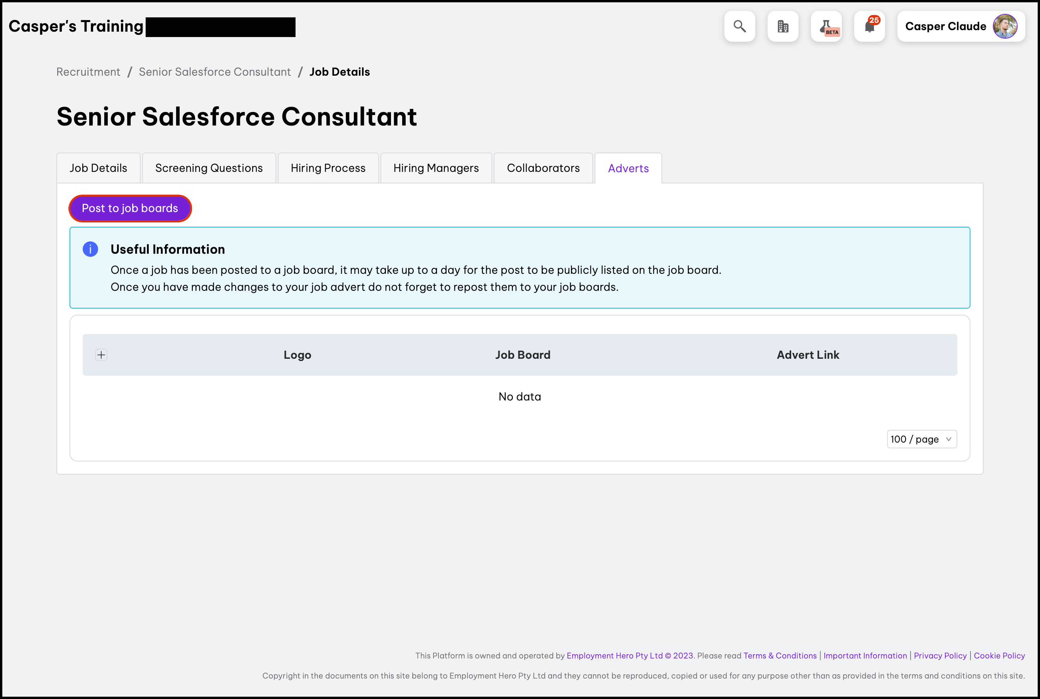The width and height of the screenshot is (1040, 699).
Task: Select the Hiring Managers tab
Action: (436, 168)
